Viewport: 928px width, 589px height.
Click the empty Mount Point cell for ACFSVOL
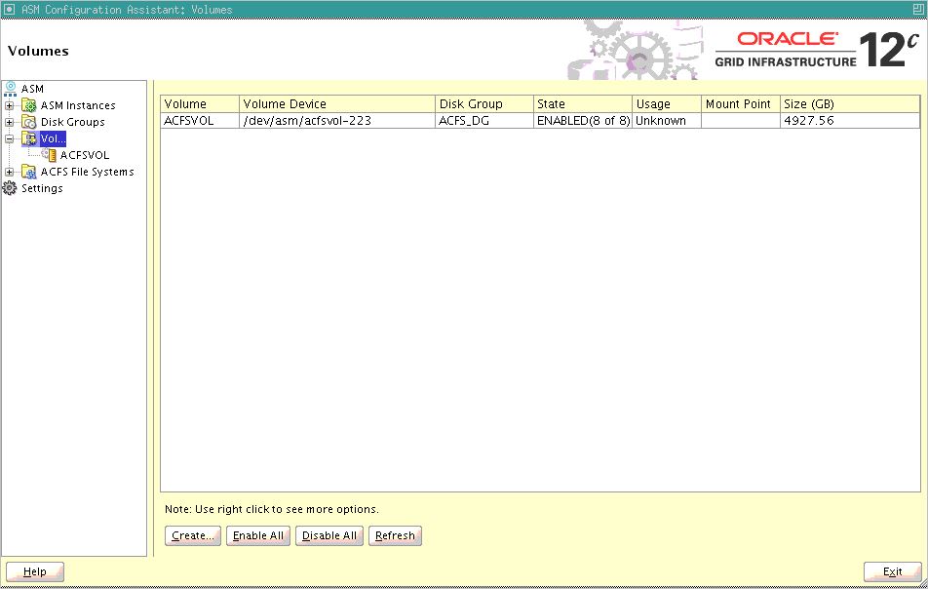(x=741, y=120)
